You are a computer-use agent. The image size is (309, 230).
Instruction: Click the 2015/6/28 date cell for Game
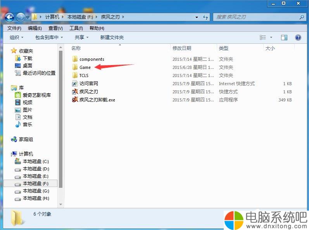coord(193,67)
